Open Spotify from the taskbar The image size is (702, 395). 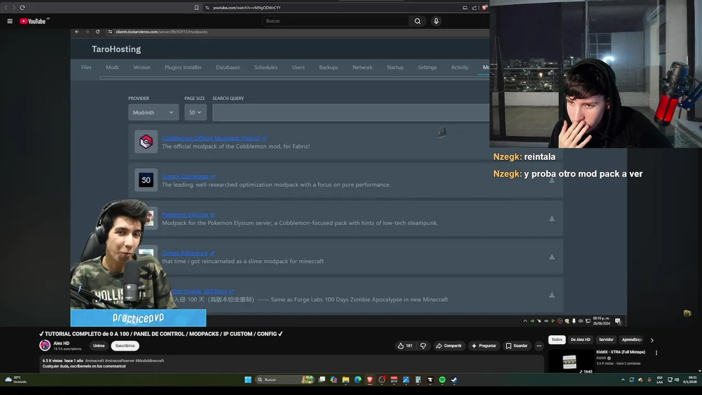442,380
